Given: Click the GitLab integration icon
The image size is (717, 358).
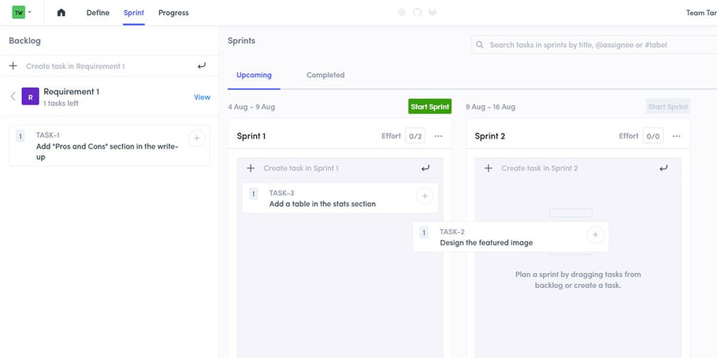Looking at the screenshot, I should 433,13.
